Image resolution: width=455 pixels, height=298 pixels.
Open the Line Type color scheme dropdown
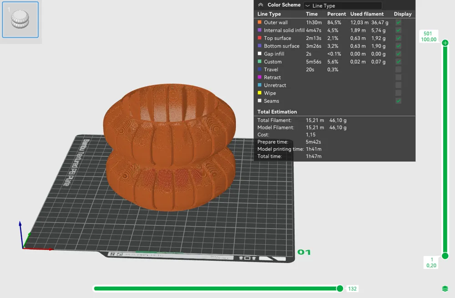(x=343, y=5)
